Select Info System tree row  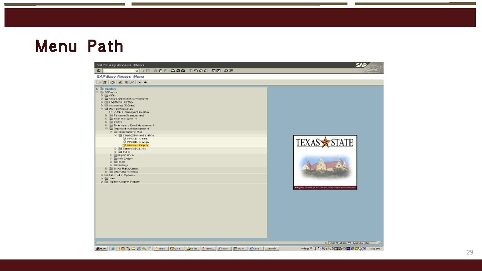point(126,159)
